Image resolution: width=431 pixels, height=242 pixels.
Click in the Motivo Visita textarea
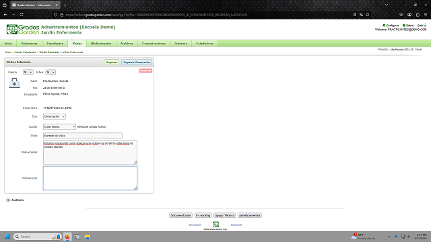(x=90, y=153)
